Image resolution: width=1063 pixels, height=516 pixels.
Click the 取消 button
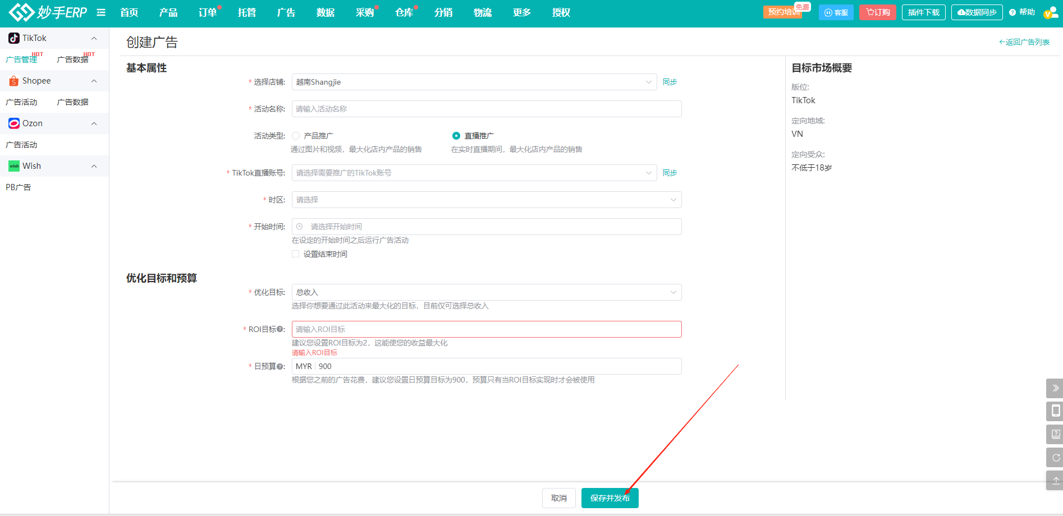(559, 498)
